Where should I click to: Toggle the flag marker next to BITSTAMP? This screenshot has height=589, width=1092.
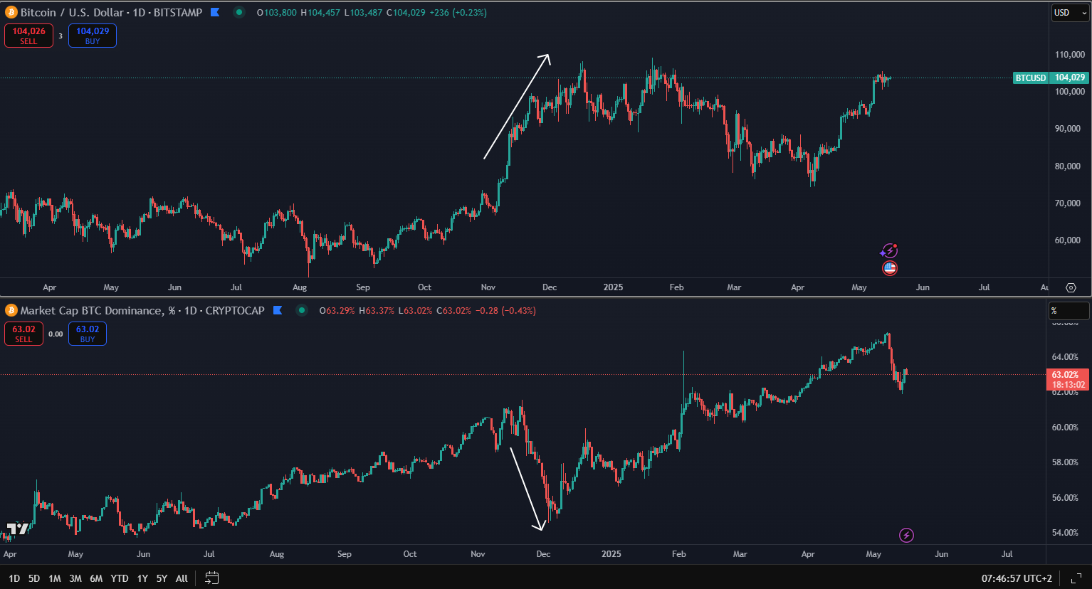point(215,12)
